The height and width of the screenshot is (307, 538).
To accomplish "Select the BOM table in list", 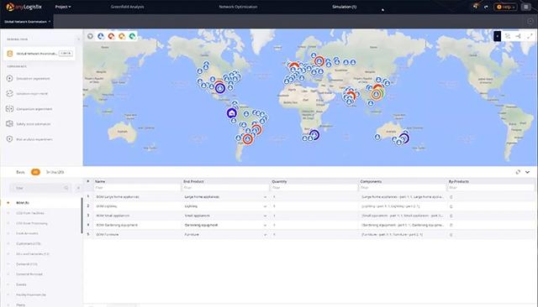I will [x=23, y=203].
